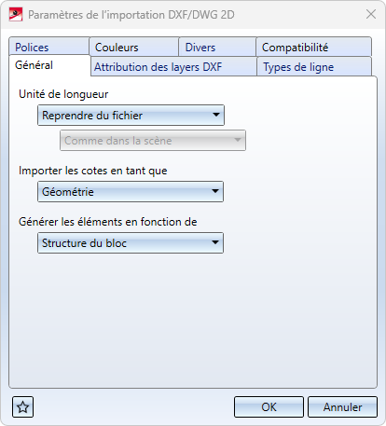
Task: Open the Reprendre du fichier dropdown
Action: tap(131, 116)
